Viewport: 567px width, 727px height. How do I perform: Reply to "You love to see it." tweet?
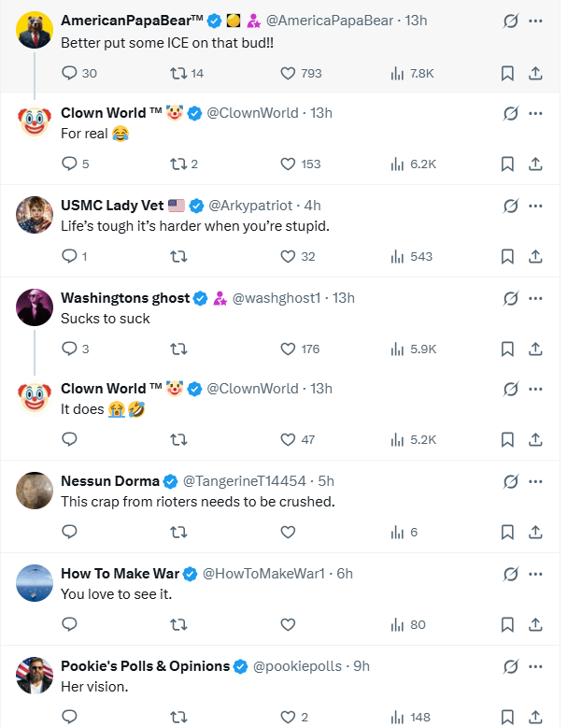[69, 624]
